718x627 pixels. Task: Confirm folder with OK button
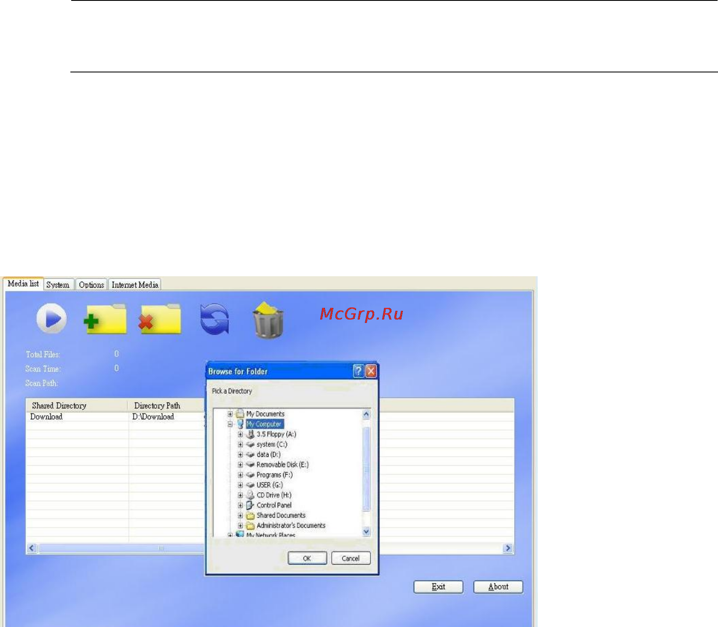tap(307, 558)
